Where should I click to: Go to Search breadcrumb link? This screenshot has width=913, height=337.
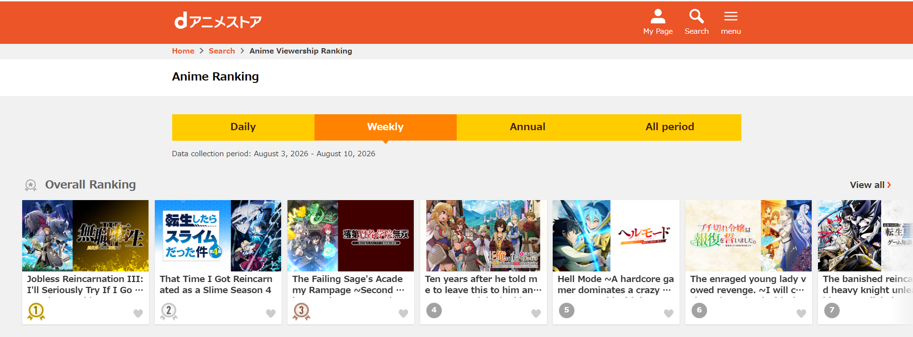(222, 51)
